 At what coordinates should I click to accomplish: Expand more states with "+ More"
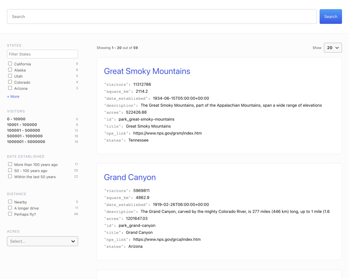tap(13, 96)
